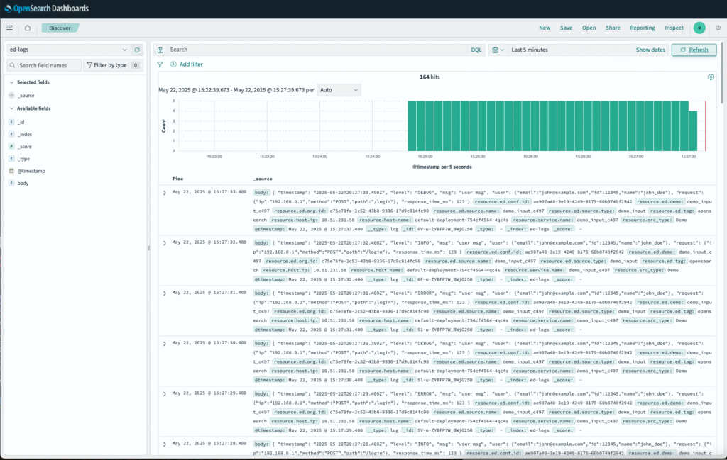The height and width of the screenshot is (460, 727).
Task: Open the hamburger navigation menu
Action: pos(9,28)
